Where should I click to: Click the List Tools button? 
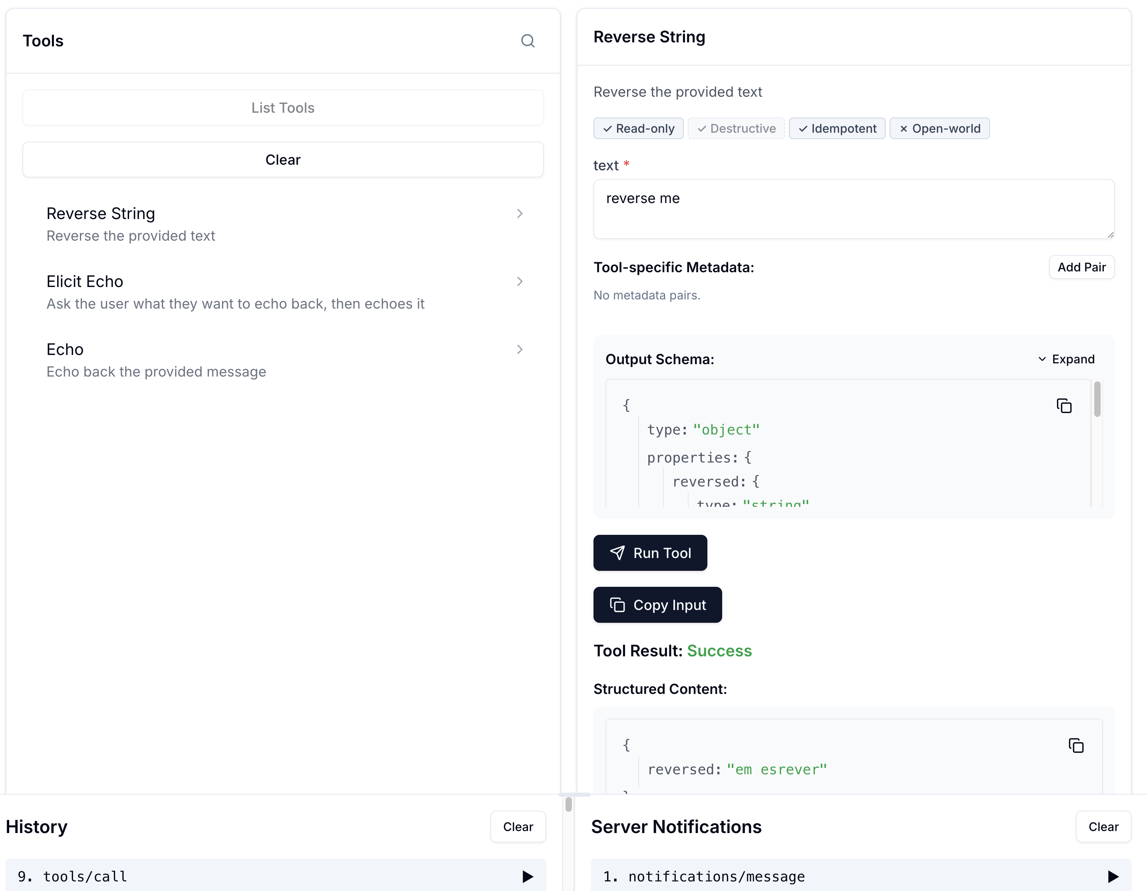click(283, 108)
